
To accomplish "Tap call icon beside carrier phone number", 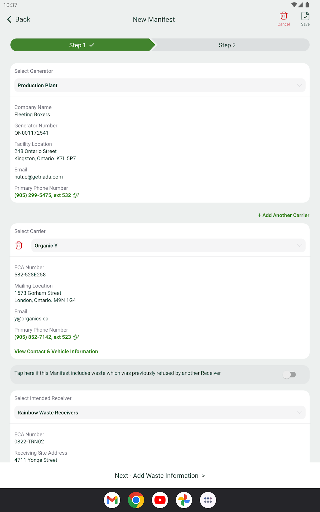I will click(x=76, y=337).
